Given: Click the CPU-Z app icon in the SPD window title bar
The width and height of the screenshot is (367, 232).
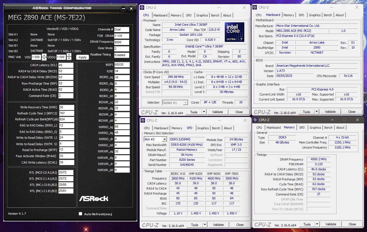Looking at the screenshot, I should coord(143,120).
